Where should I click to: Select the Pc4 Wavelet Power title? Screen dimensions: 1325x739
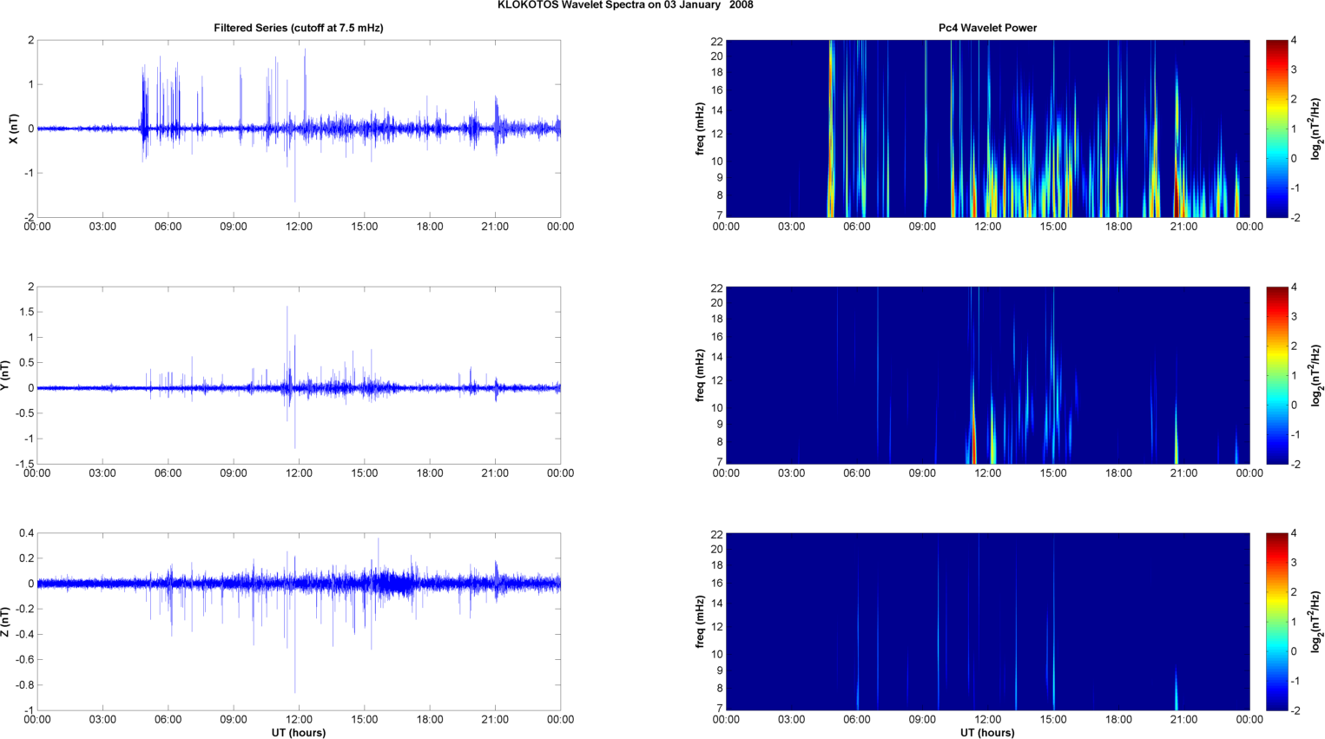987,28
